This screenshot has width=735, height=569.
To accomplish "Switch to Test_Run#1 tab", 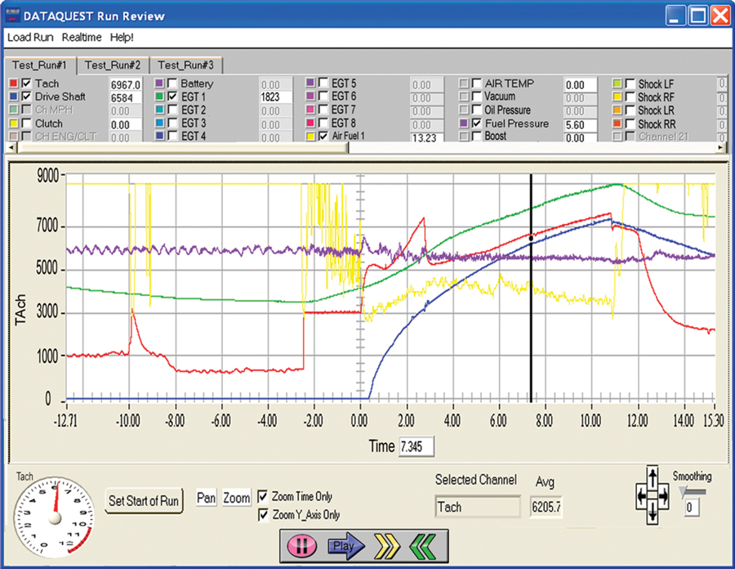I will point(40,65).
